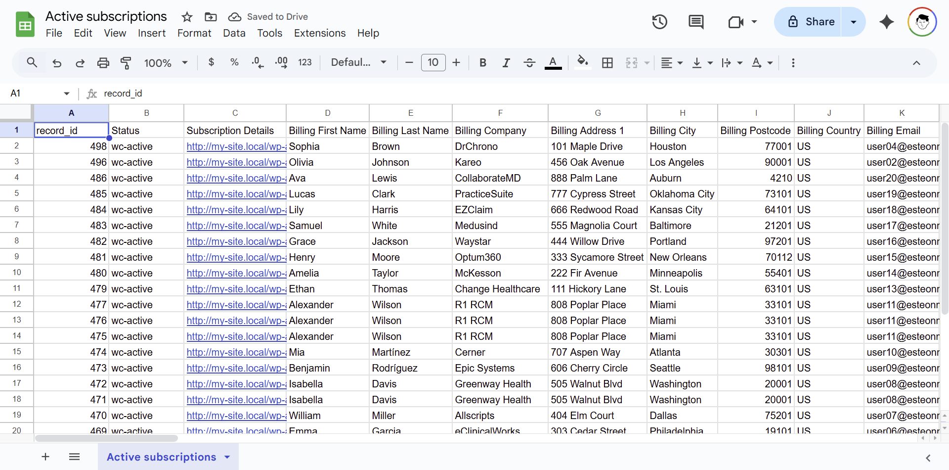Decrease the font size

pyautogui.click(x=409, y=62)
